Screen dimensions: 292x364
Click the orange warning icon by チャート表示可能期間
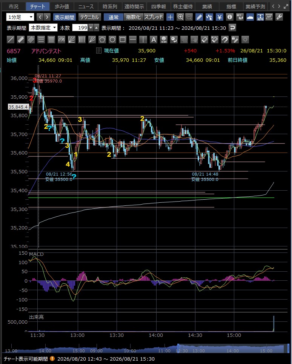click(x=52, y=359)
